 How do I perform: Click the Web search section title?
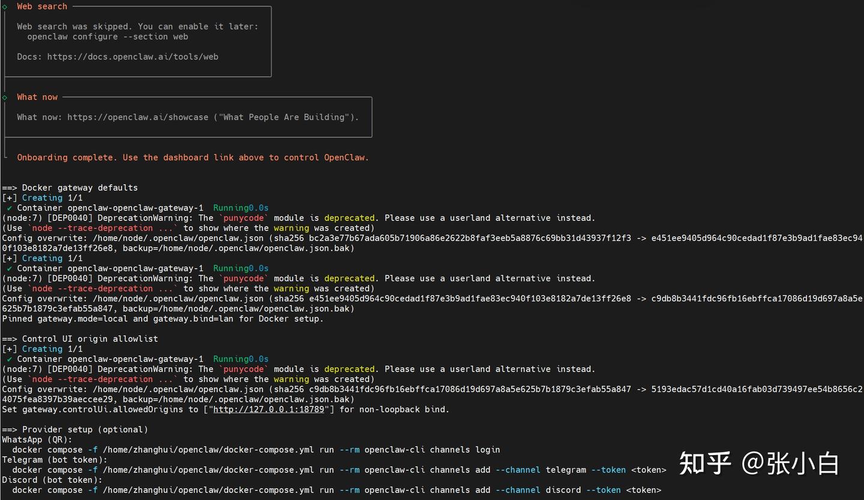pos(42,7)
